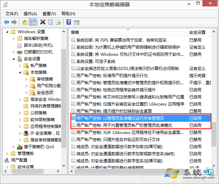Open the 查看(V) menu

(x=49, y=14)
